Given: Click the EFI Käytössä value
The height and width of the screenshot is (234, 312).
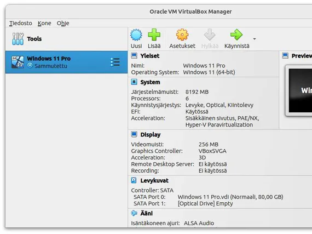Looking at the screenshot, I should 197,112.
